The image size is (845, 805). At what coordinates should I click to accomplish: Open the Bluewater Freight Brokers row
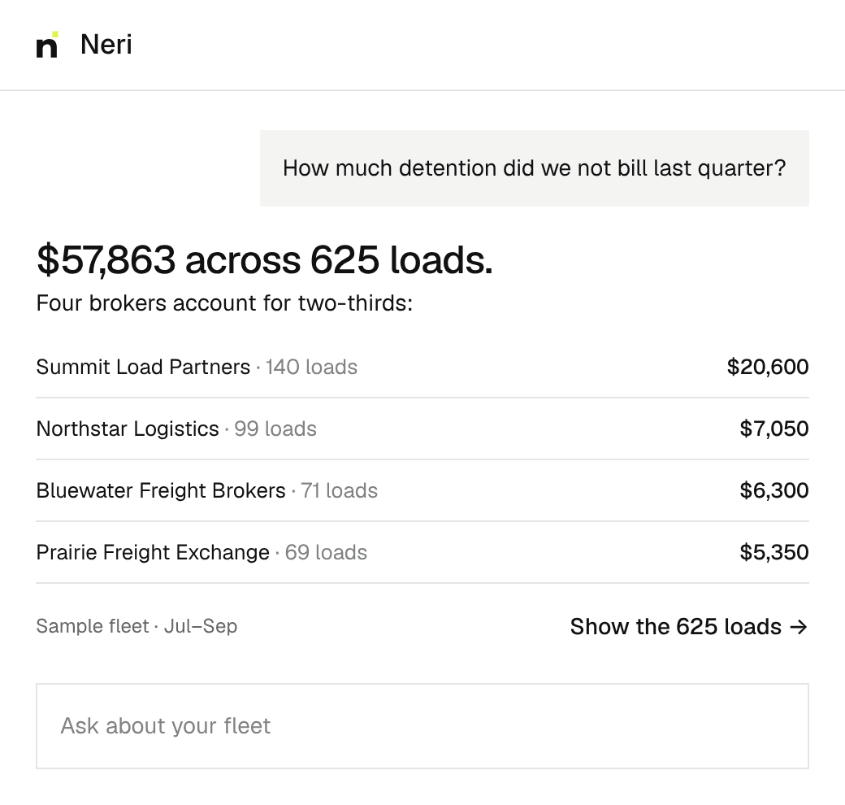tap(422, 490)
